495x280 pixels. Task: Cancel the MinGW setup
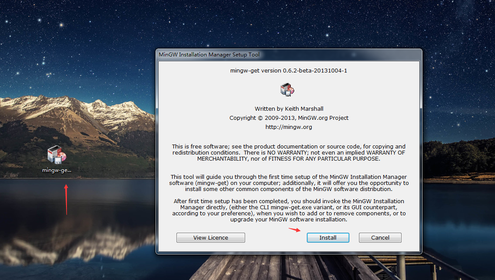(x=380, y=238)
